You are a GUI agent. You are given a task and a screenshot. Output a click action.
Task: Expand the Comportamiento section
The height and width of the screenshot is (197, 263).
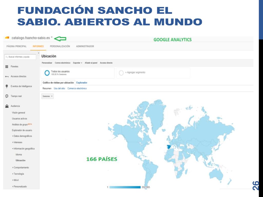tap(21, 168)
